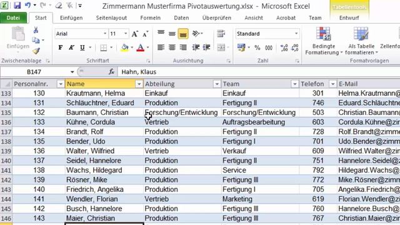
Task: Toggle italic formatting K button
Action: tap(71, 47)
